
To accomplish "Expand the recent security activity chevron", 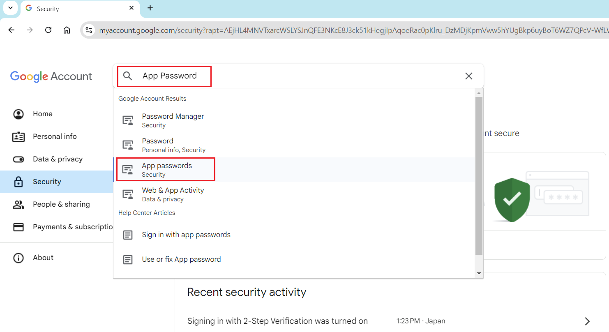I will 587,321.
